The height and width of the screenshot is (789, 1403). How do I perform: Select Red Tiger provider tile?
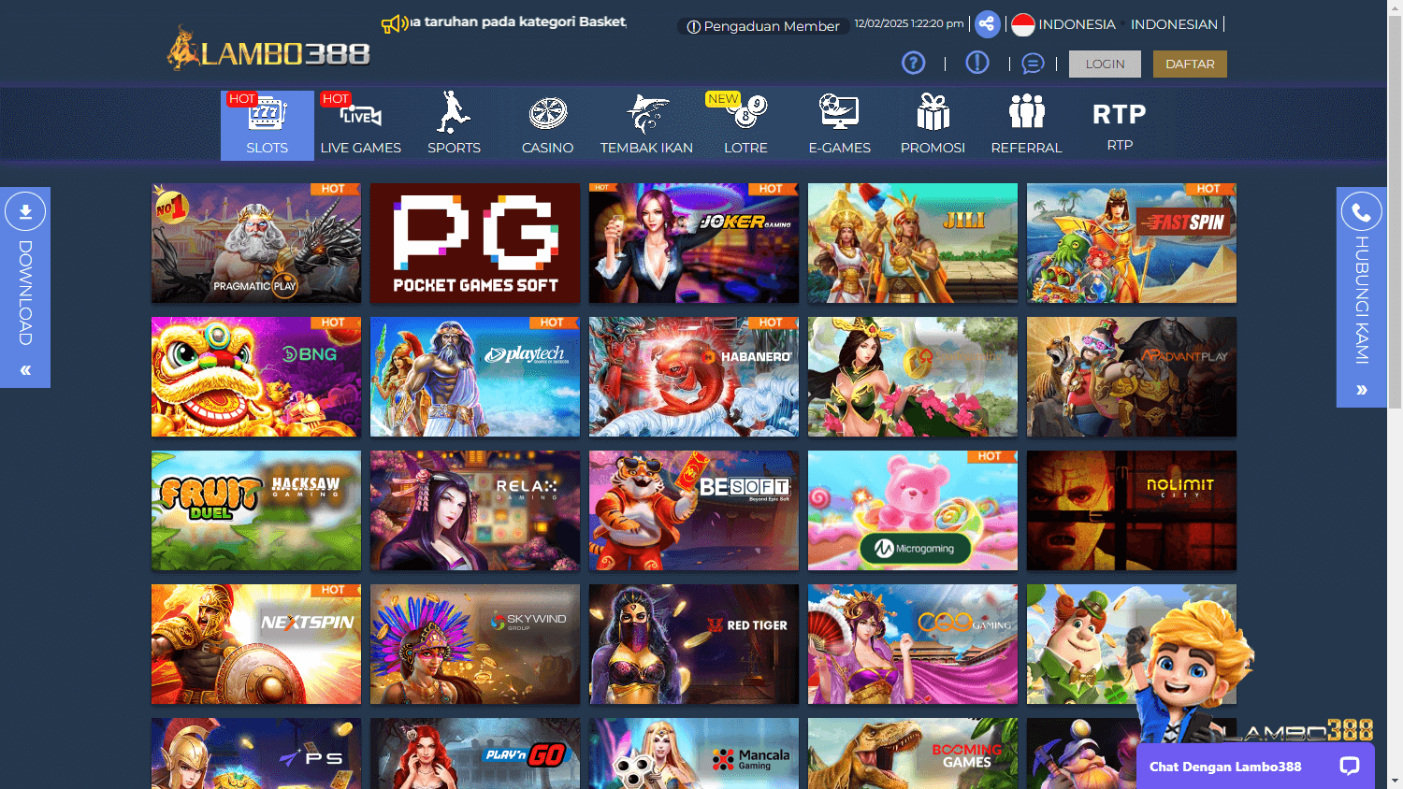[694, 644]
